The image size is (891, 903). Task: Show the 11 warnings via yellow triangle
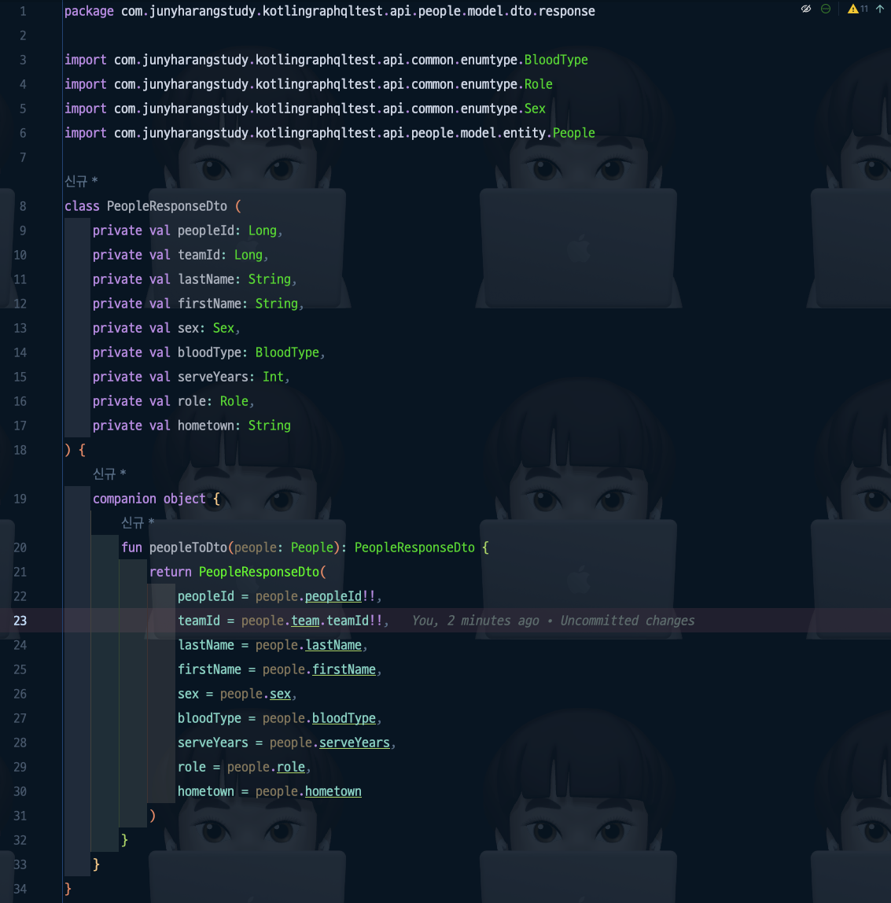857,9
